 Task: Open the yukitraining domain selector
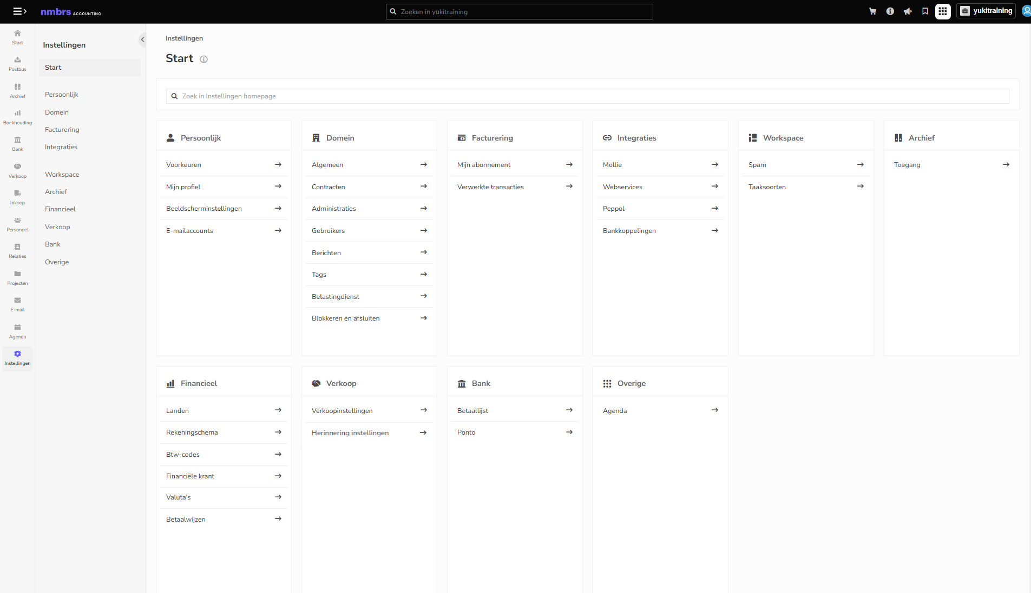click(x=986, y=11)
